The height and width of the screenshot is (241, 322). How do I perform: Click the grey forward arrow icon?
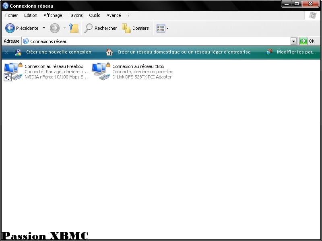click(55, 28)
